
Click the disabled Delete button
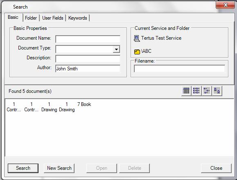(x=135, y=168)
